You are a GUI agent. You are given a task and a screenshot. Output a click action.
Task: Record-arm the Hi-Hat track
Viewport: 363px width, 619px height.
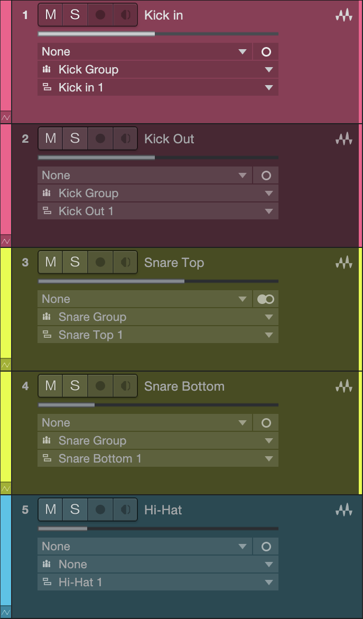click(x=100, y=510)
